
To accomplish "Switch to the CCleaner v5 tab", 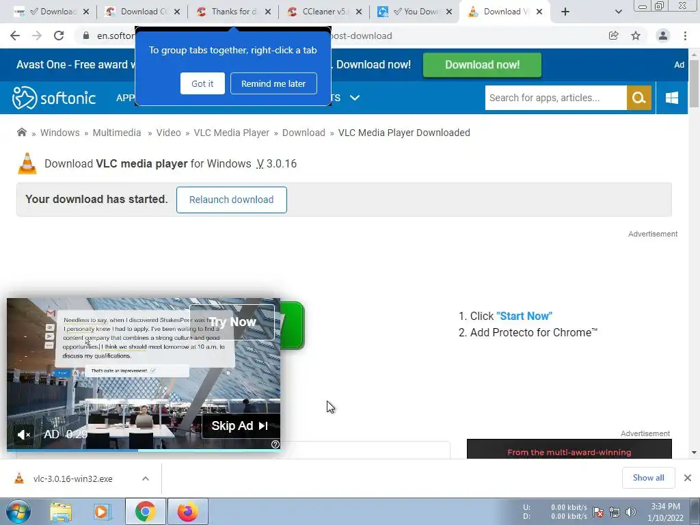I will pyautogui.click(x=325, y=12).
